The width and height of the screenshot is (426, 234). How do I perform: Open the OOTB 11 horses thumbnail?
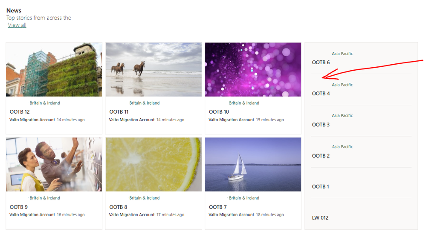154,69
